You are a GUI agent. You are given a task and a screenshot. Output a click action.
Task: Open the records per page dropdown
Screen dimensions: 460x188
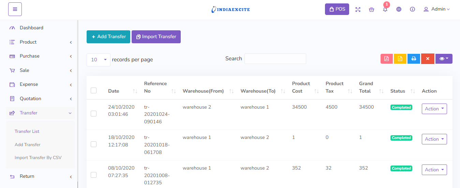coord(99,60)
